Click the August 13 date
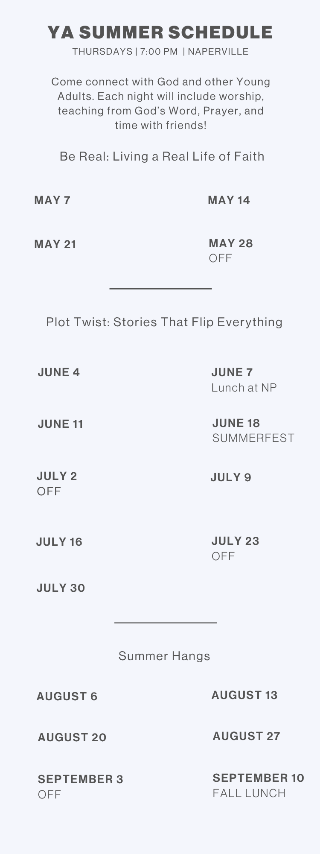The height and width of the screenshot is (854, 320). pos(244,695)
